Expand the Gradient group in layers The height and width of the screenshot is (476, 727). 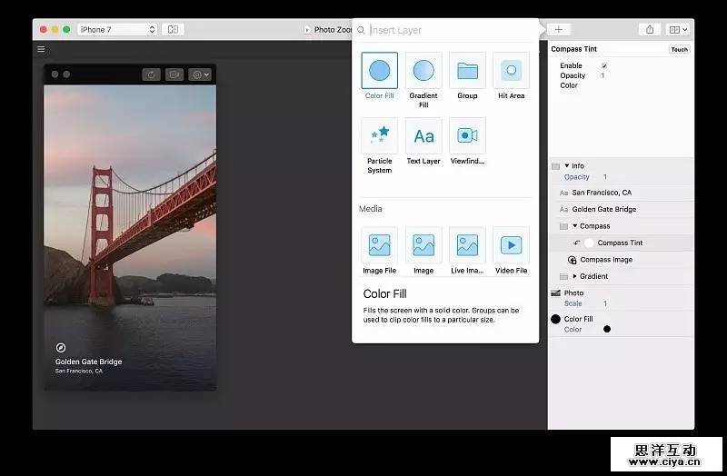(574, 276)
